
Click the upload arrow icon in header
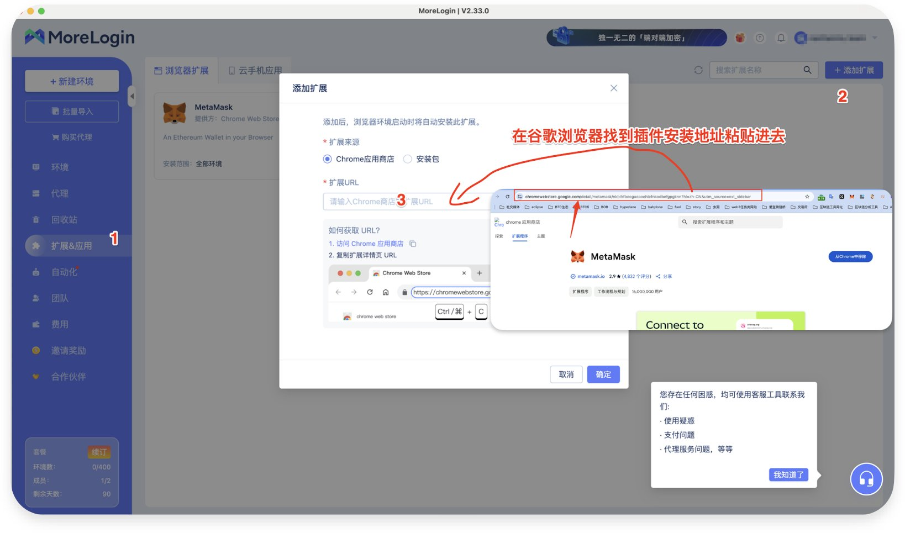pyautogui.click(x=760, y=38)
